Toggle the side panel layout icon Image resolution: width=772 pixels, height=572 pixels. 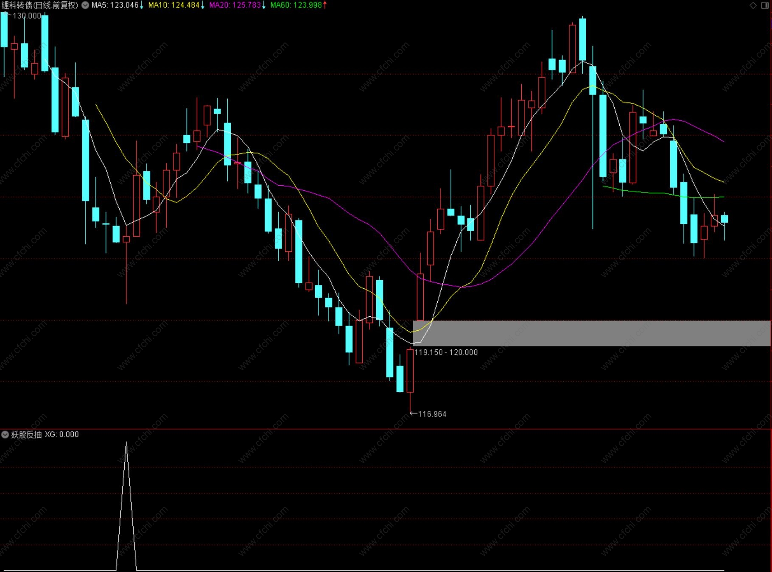pyautogui.click(x=764, y=6)
